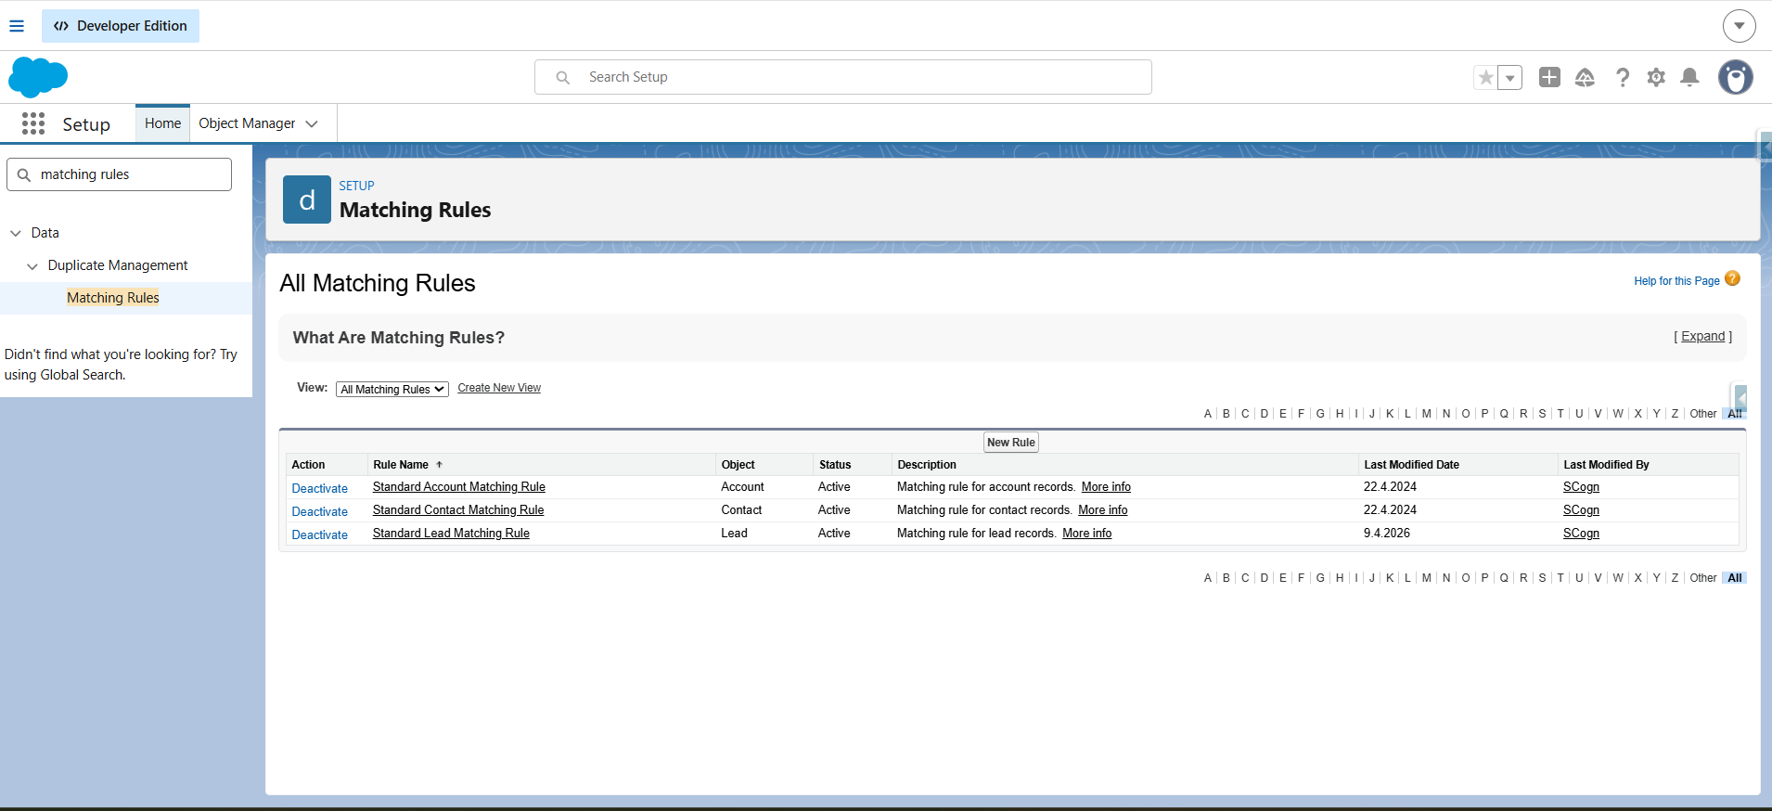This screenshot has height=811, width=1772.
Task: Click into the Search Setup field
Action: coord(842,77)
